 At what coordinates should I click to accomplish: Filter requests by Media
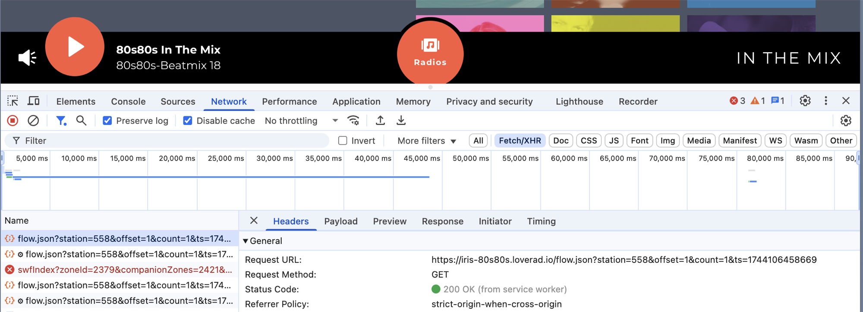[699, 140]
